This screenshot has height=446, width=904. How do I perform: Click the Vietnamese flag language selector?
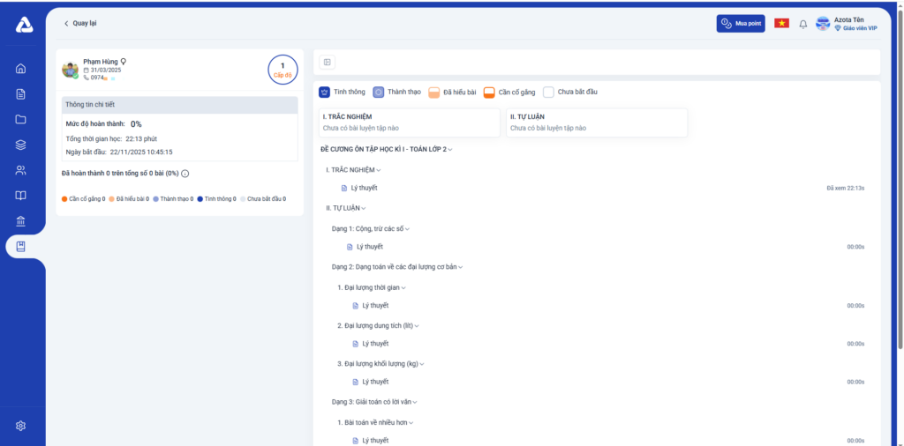coord(781,24)
